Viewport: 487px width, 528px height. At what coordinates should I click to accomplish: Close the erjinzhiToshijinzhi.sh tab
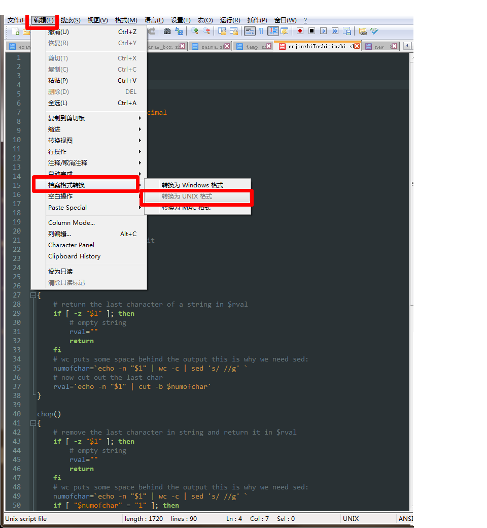coord(357,46)
